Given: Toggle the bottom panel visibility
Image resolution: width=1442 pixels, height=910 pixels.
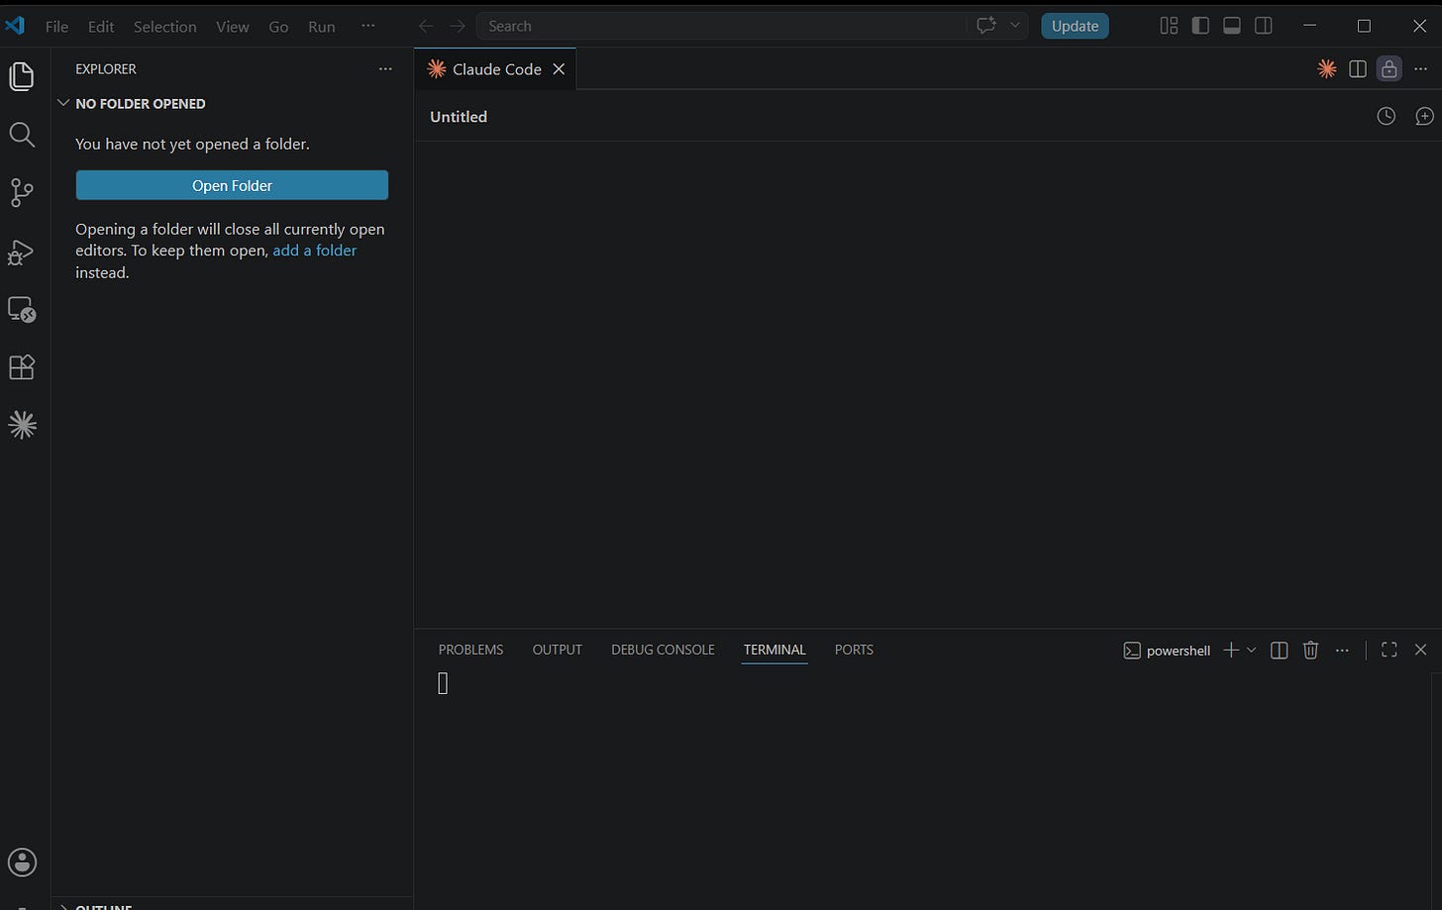Looking at the screenshot, I should click(1232, 26).
